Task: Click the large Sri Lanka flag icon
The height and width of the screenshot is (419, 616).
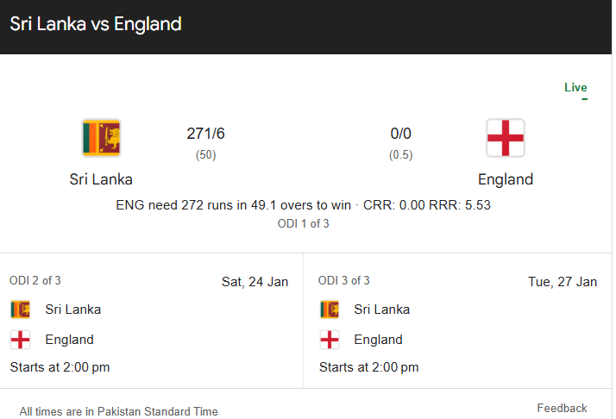Action: (x=101, y=138)
